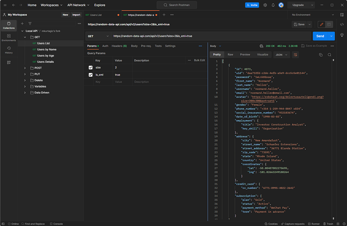Expand the Data Driven folder
The height and width of the screenshot is (226, 347).
coord(25,93)
